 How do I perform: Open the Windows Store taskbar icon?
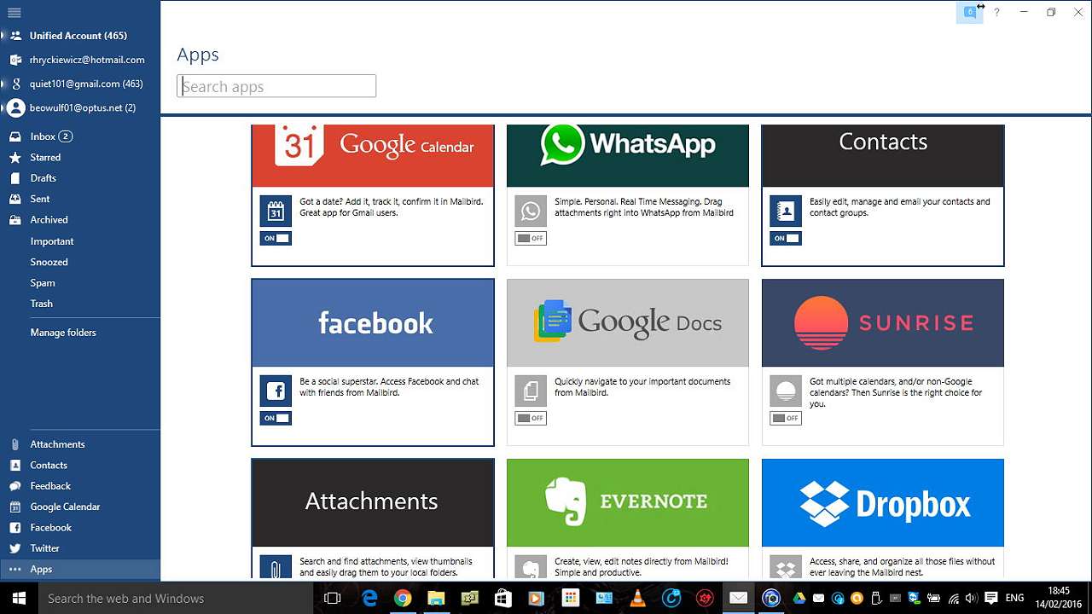(503, 598)
